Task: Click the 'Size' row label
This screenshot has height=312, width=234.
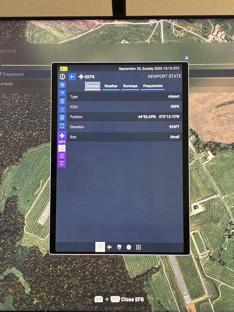Action: (73, 137)
